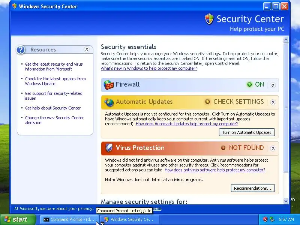Click the title bar shield icon
This screenshot has height=225, width=300.
pos(14,6)
